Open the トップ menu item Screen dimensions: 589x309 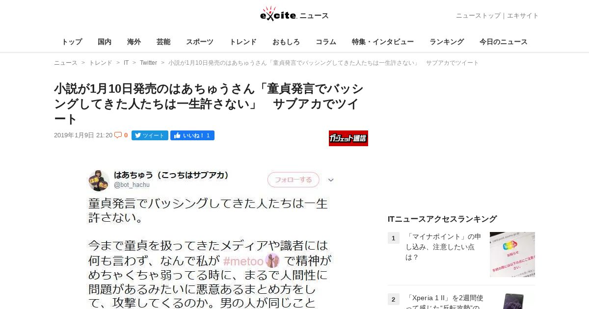72,42
